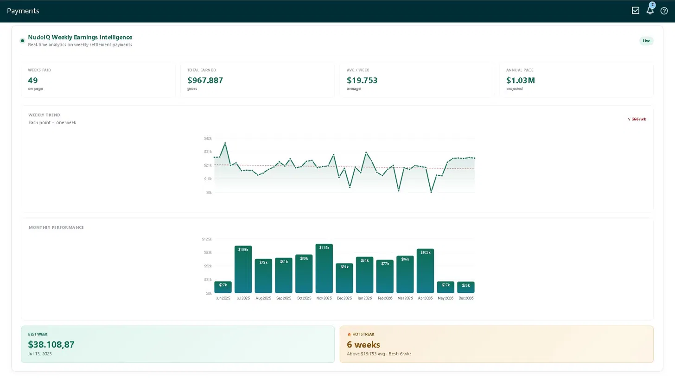Screen dimensions: 675x379
Task: Select the Annual Pace value $1.03M
Action: [521, 80]
